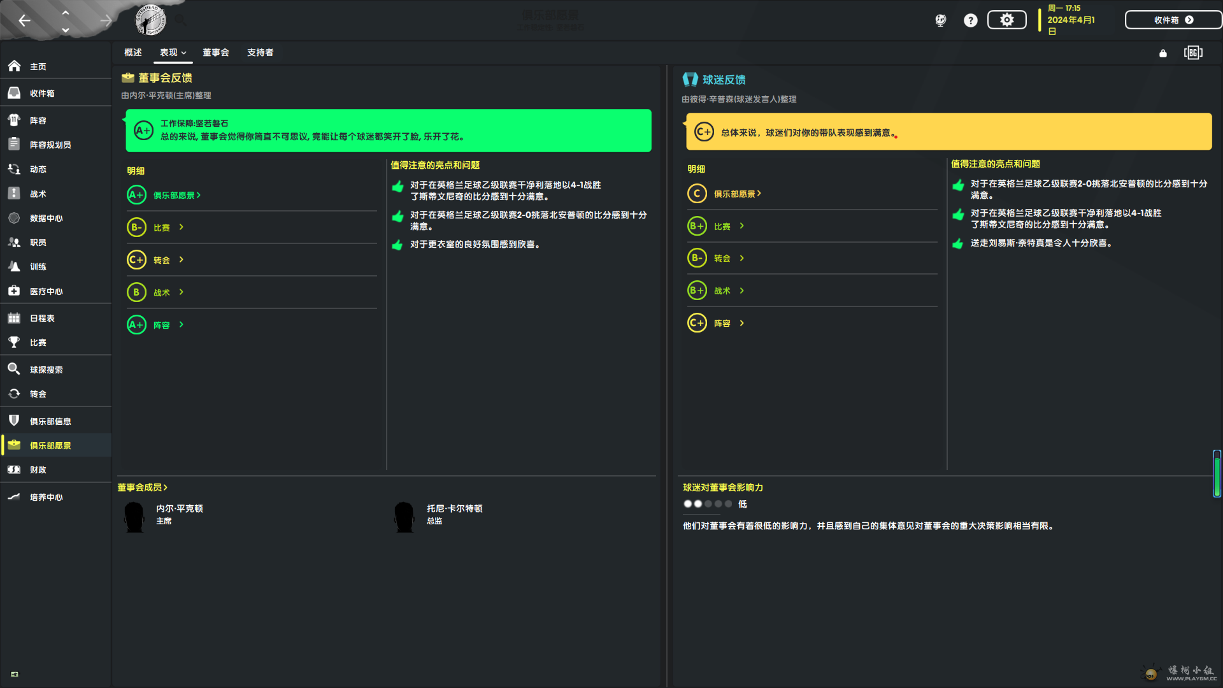This screenshot has height=688, width=1223.
Task: Click 内尔·平克顿 silhouette portrait
Action: pyautogui.click(x=134, y=517)
